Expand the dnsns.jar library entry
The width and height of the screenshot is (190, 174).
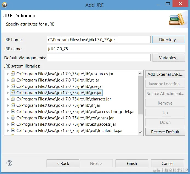coord(8,118)
